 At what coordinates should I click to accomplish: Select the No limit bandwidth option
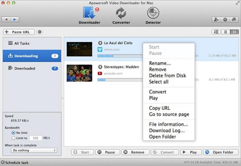point(13,133)
